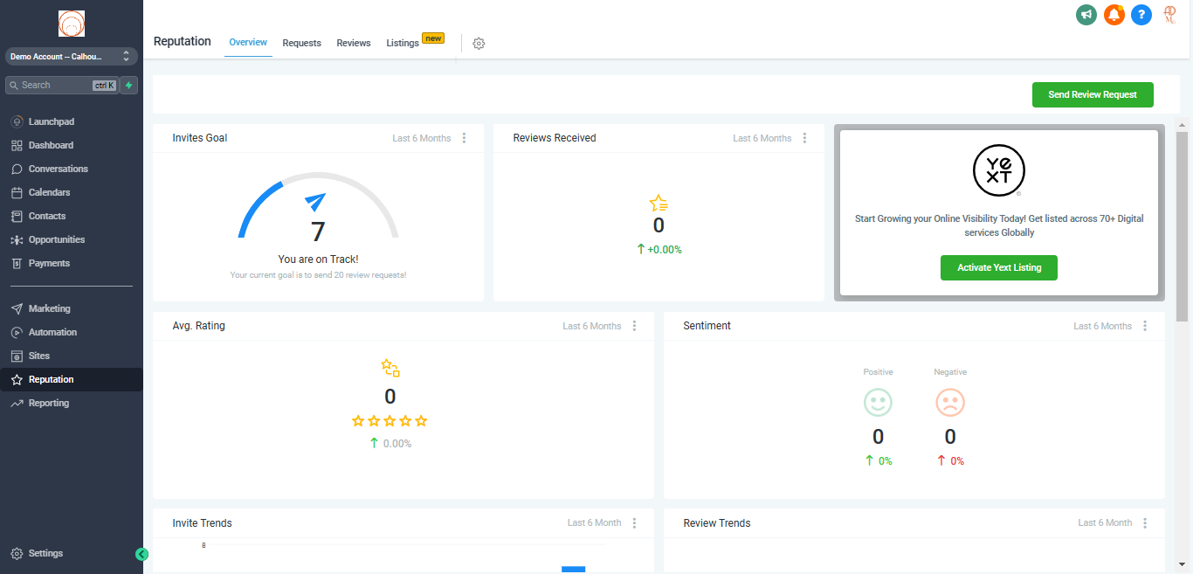Open the Demo Account switcher dropdown
Screen dimensions: 1193x574
72,57
